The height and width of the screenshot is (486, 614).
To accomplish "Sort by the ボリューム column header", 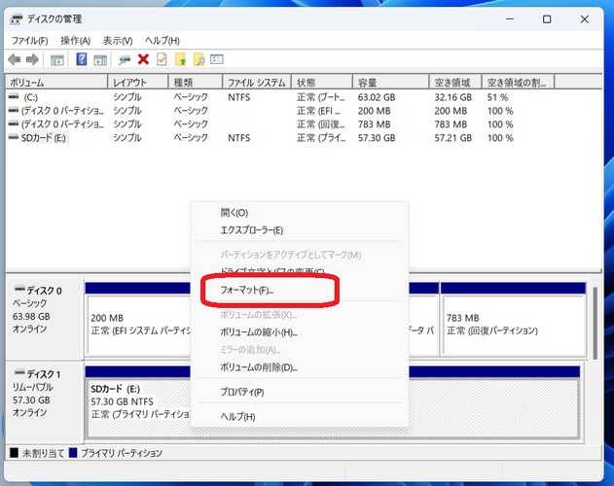I will 56,83.
